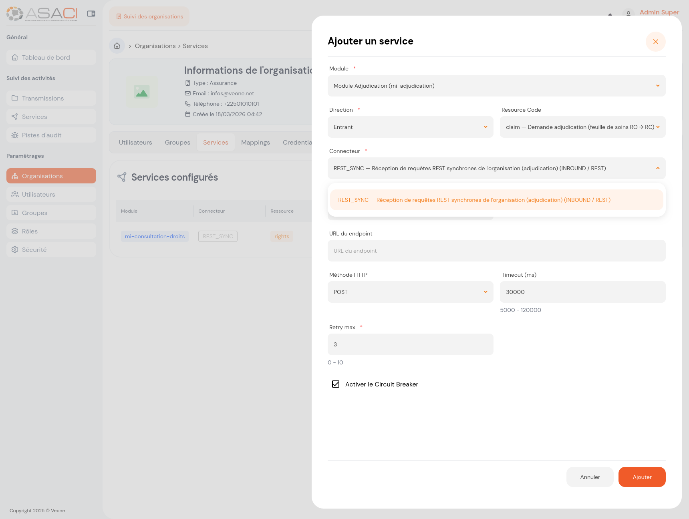The image size is (689, 519).
Task: Click the breadcrumb home icon
Action: click(117, 46)
